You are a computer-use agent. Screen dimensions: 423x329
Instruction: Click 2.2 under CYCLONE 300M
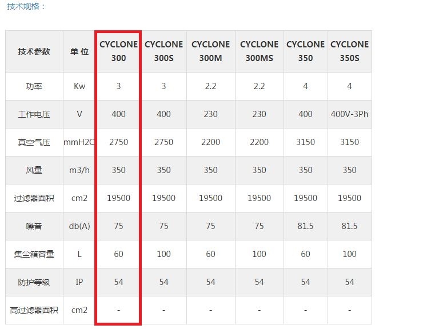click(211, 86)
